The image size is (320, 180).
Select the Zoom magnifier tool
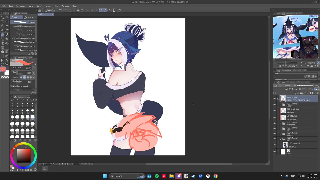(2, 17)
